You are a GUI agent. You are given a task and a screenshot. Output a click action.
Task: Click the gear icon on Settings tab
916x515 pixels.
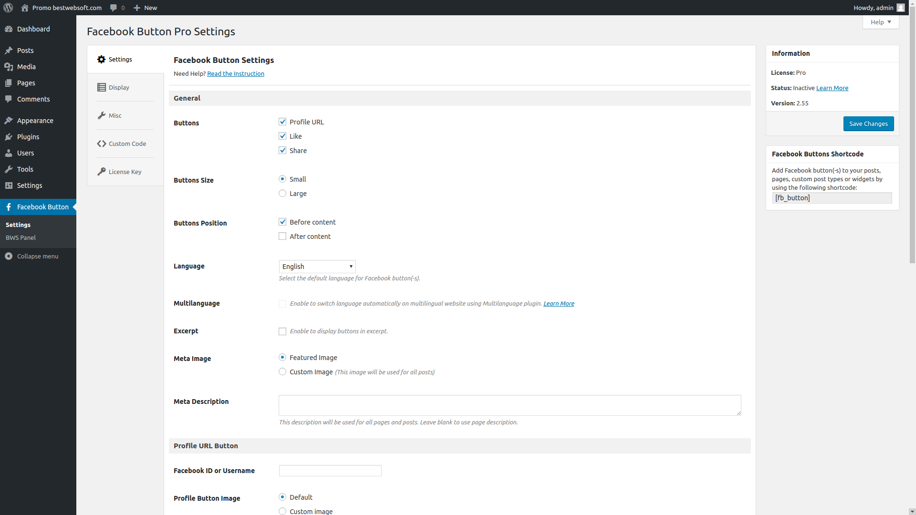(x=101, y=60)
